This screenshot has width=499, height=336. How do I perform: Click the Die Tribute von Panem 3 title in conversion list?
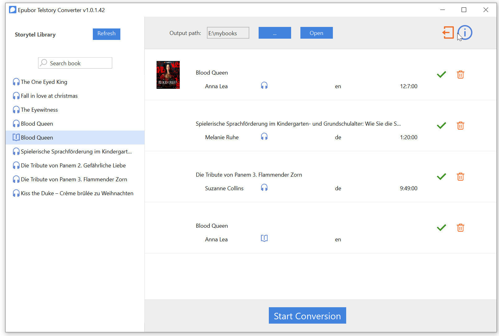[x=249, y=175]
